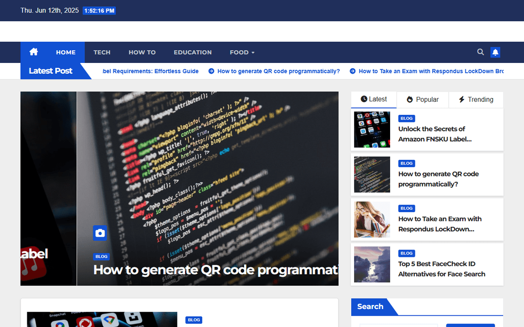The width and height of the screenshot is (524, 327).
Task: Open 'Unlock the Secrets of Amazon FNSKU Label' post
Action: 435,134
